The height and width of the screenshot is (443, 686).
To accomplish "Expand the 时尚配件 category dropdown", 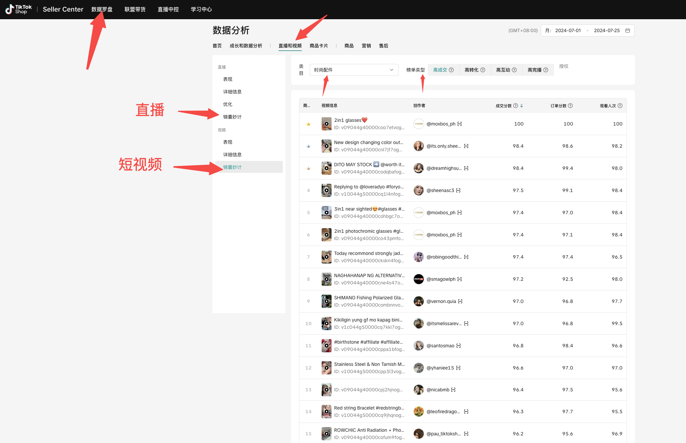I will 354,70.
